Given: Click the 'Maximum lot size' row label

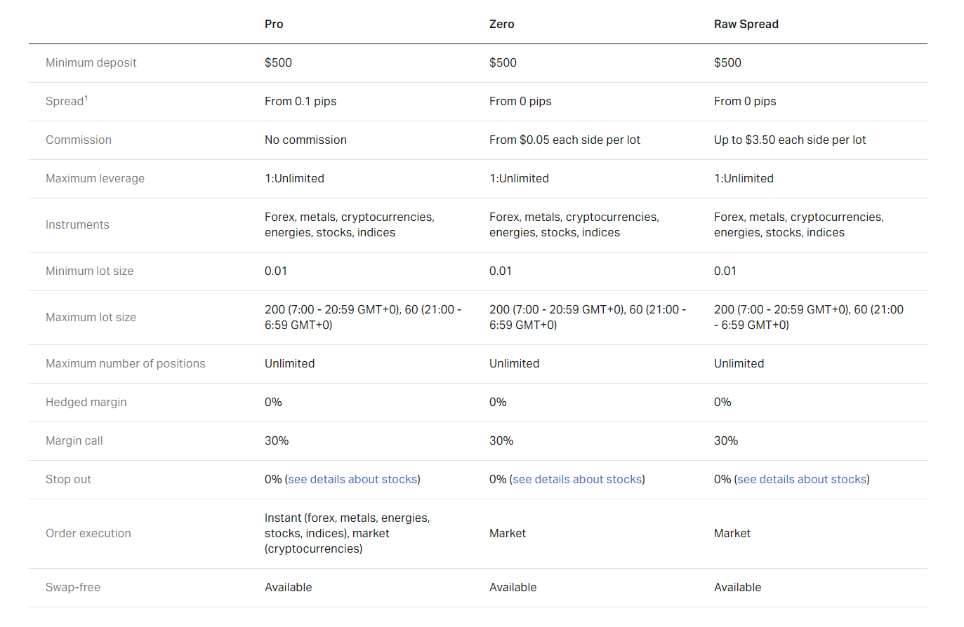Looking at the screenshot, I should coord(91,317).
